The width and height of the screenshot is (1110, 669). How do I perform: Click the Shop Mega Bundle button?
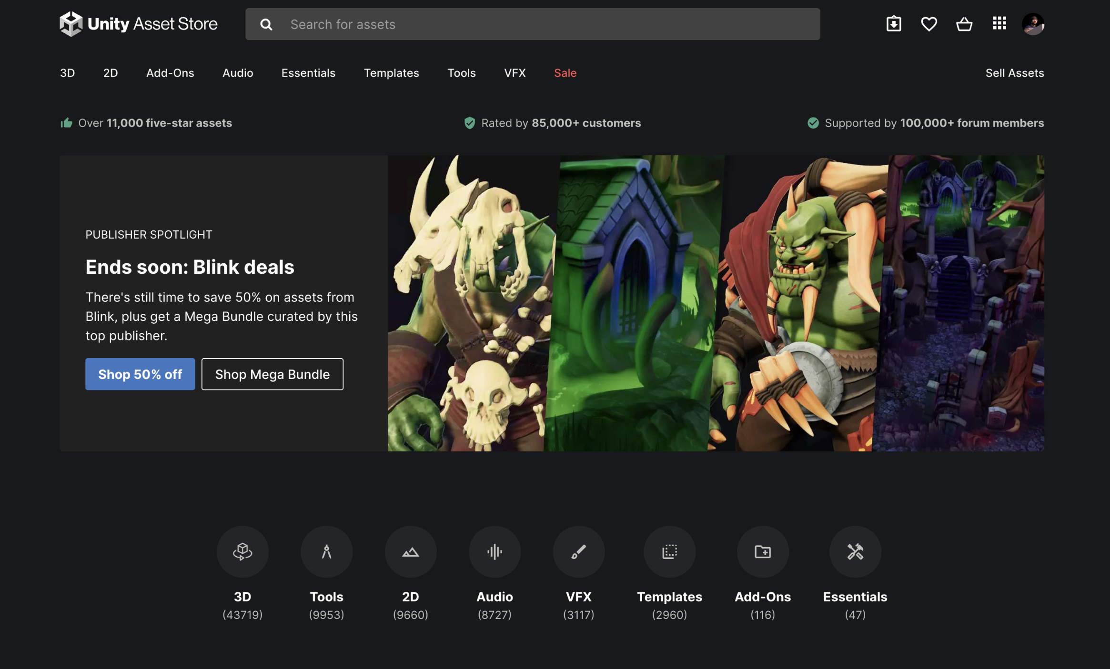(272, 373)
